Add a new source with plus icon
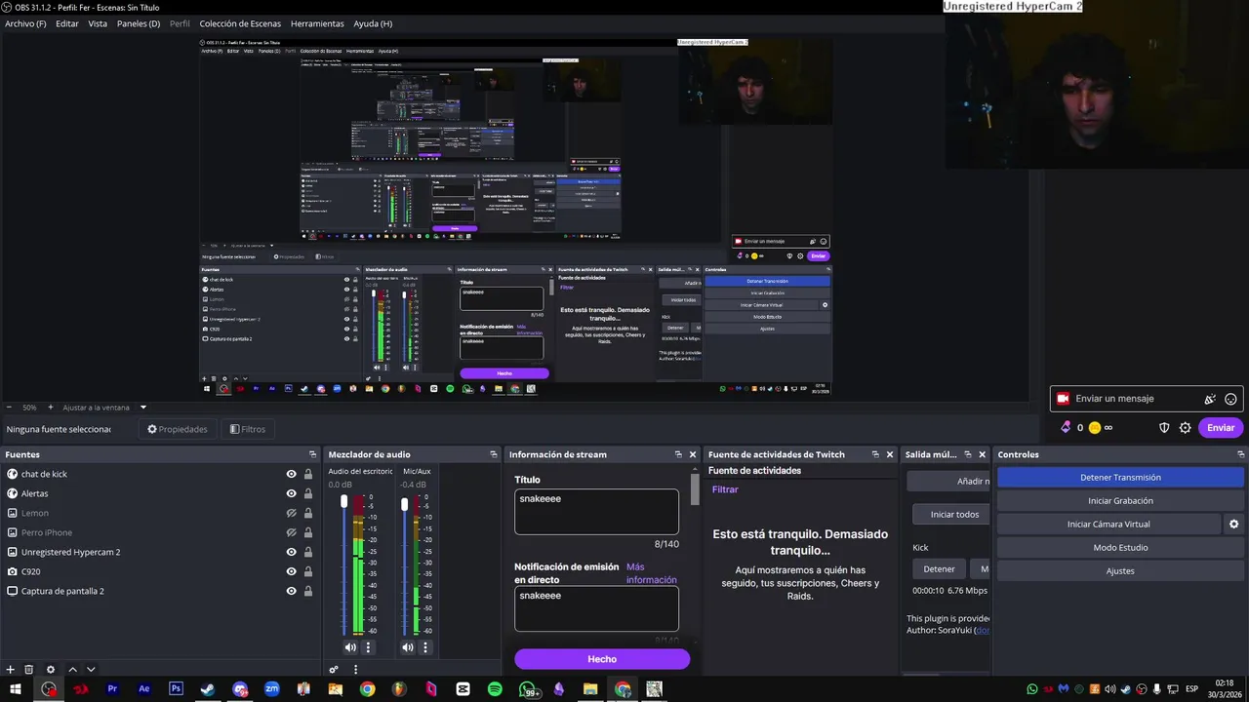 point(10,670)
